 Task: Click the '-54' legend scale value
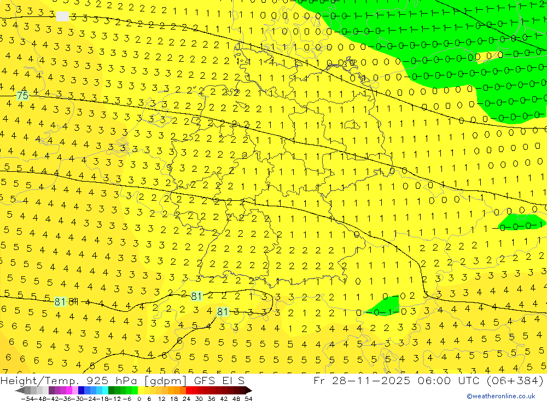[x=27, y=399]
